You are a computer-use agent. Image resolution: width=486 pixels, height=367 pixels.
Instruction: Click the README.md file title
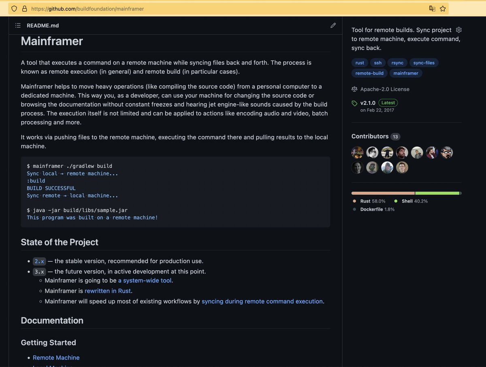click(43, 26)
